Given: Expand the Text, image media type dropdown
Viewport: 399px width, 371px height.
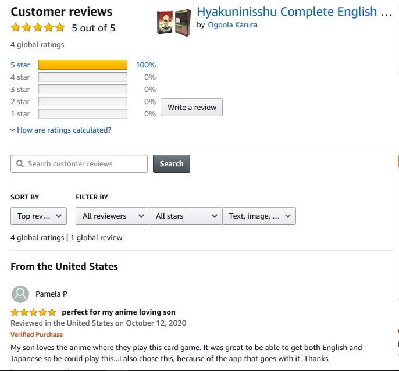Looking at the screenshot, I should tap(259, 216).
